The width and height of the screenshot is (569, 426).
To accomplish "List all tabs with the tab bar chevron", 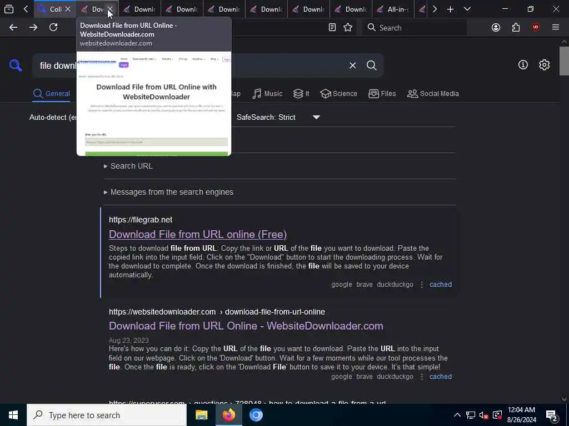I will [467, 9].
